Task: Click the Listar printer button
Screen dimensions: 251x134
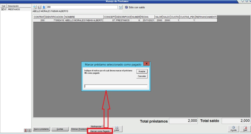Action: (117, 129)
